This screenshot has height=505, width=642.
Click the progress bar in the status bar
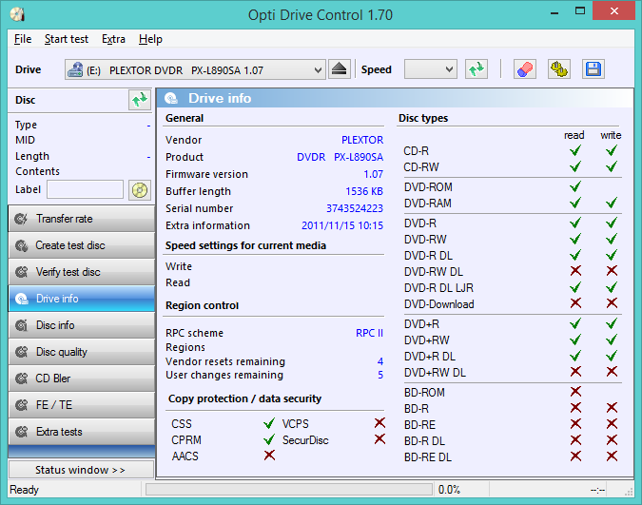(x=289, y=490)
